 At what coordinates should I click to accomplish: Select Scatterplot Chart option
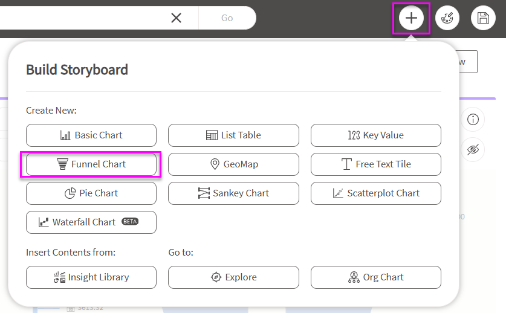(x=375, y=193)
